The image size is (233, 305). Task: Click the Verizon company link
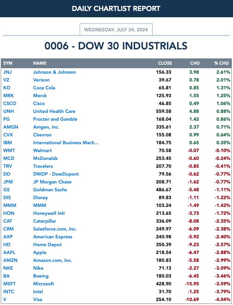[41, 80]
